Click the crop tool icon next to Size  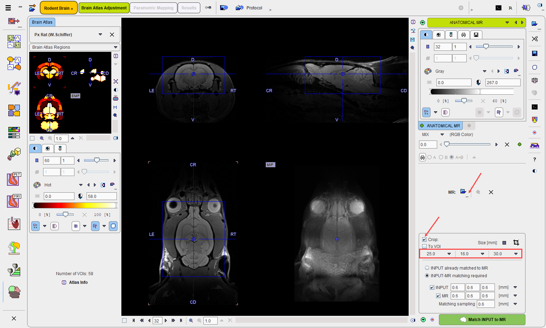point(516,242)
